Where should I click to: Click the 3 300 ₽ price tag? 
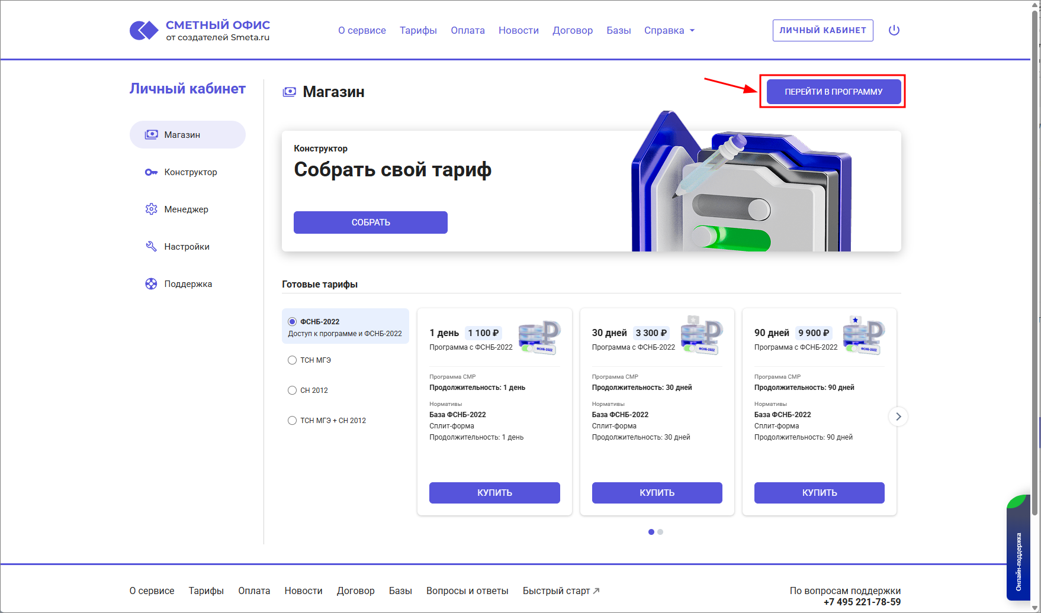pyautogui.click(x=651, y=333)
